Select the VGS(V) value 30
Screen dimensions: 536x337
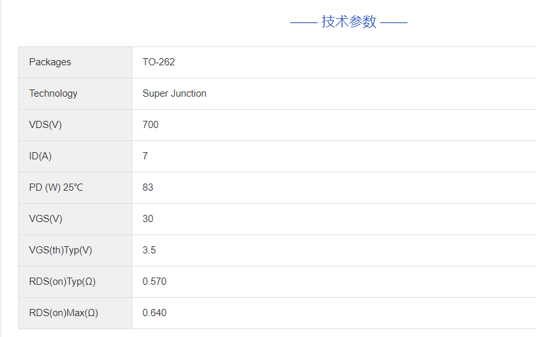click(x=148, y=219)
